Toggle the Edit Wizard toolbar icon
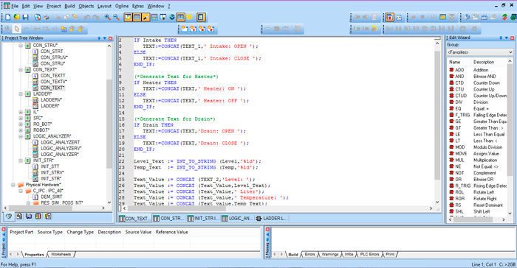Image resolution: width=517 pixels, height=268 pixels. coord(145,17)
